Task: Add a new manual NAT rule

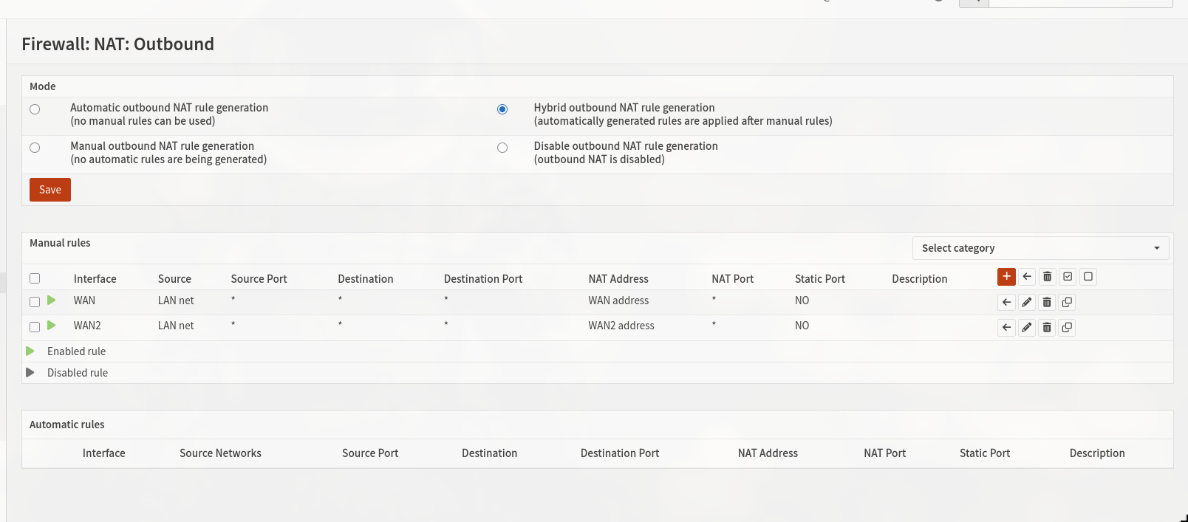Action: click(1006, 277)
